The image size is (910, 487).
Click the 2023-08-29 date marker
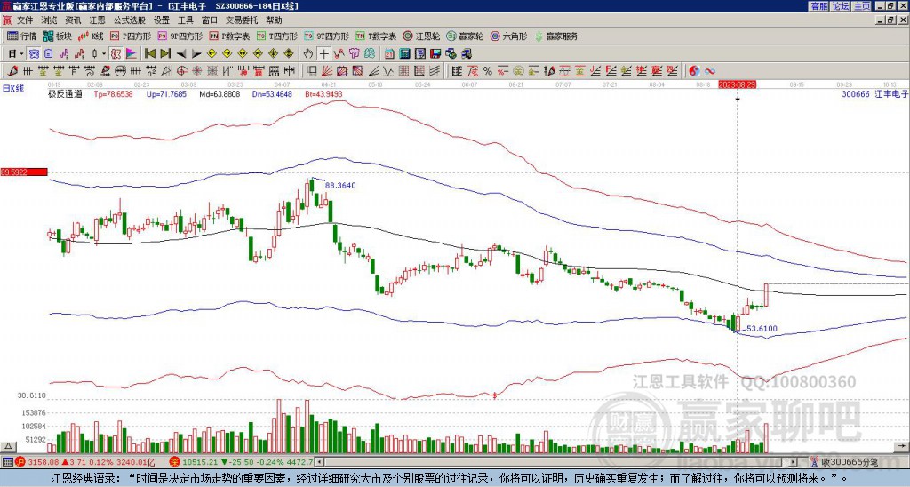(737, 84)
